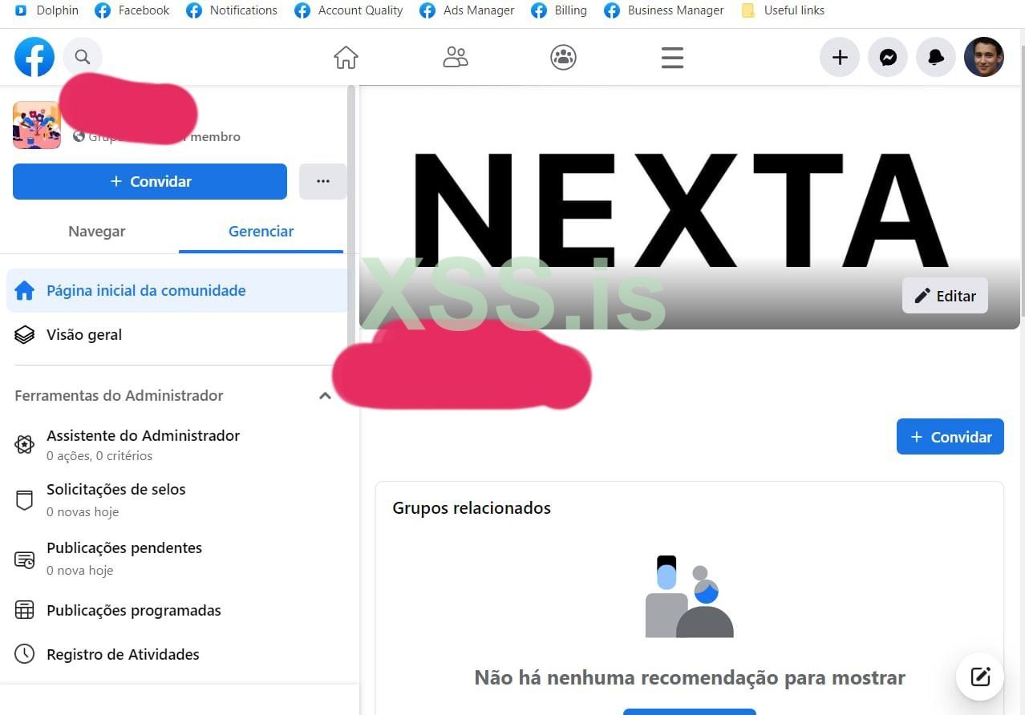Image resolution: width=1025 pixels, height=715 pixels.
Task: Click the text '0 novas hoje'
Action: pyautogui.click(x=83, y=512)
